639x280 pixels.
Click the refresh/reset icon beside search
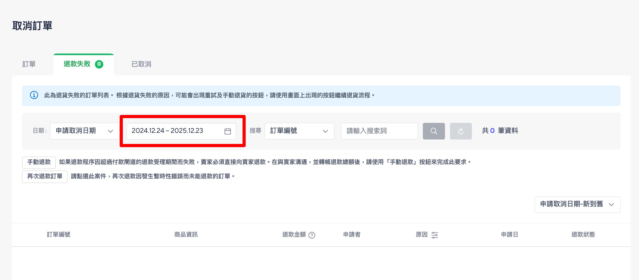(461, 131)
